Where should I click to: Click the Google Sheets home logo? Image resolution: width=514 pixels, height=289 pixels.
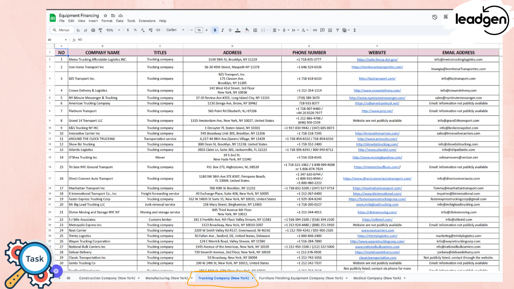(52, 18)
